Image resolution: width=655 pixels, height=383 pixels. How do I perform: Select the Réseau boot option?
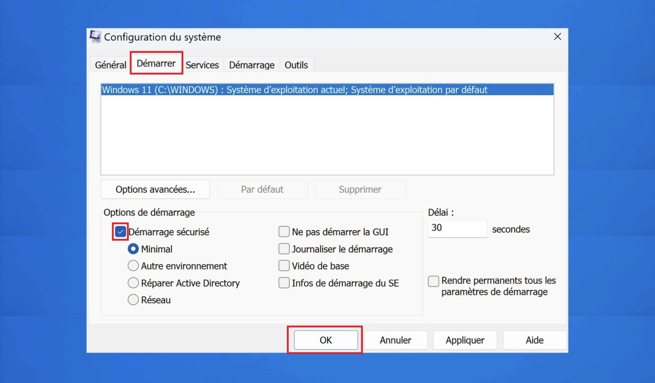pyautogui.click(x=133, y=300)
